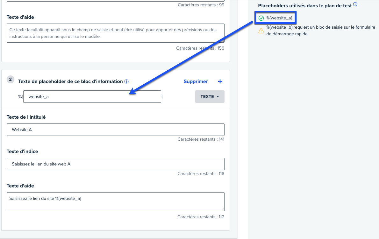Click info icon beside Placeholders utilisés heading

(x=355, y=4)
